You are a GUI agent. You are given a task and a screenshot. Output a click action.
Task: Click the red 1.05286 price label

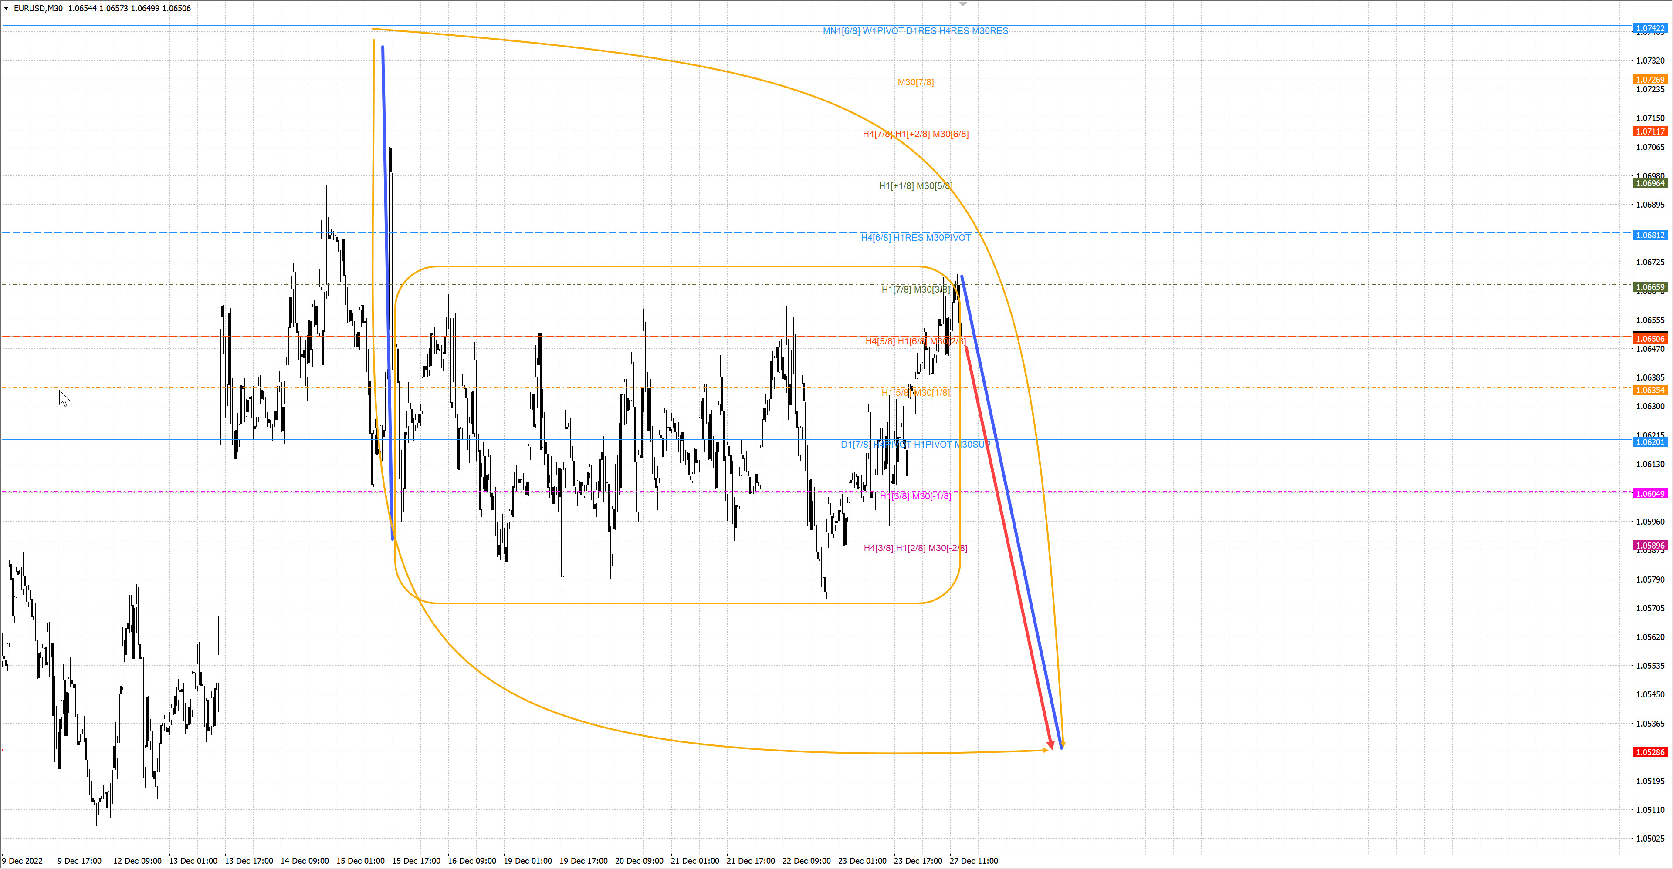(1649, 752)
